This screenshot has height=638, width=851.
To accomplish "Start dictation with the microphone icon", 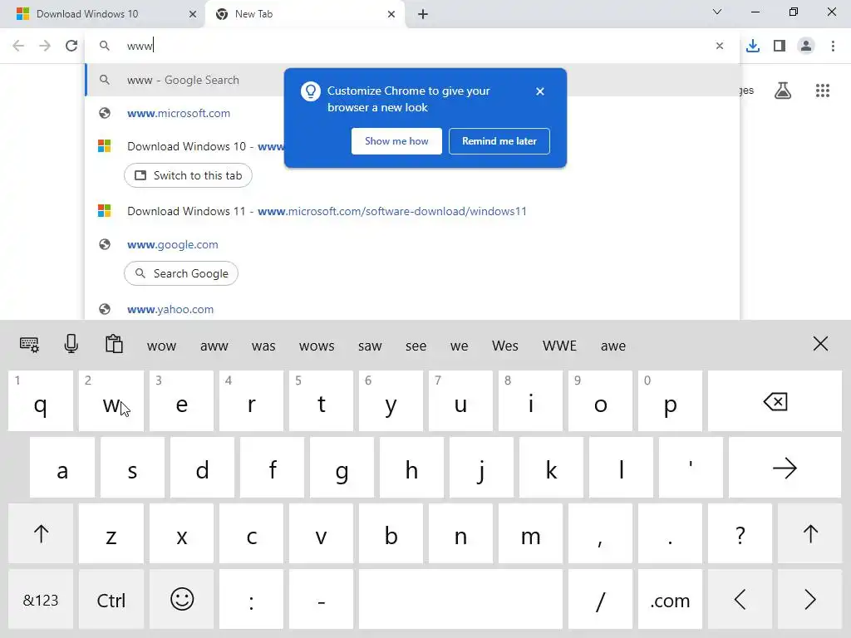I will 71,344.
